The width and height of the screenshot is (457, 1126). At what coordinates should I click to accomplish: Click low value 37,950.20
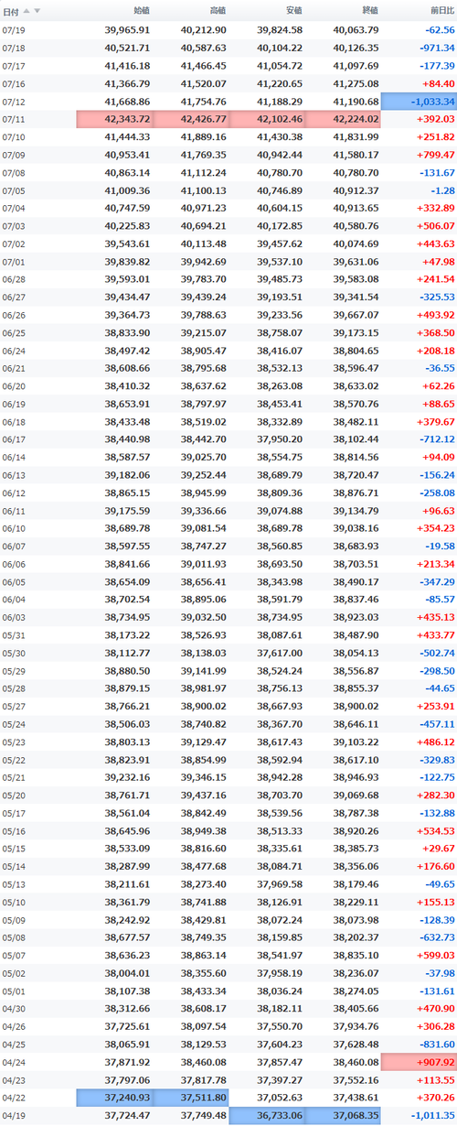(280, 439)
